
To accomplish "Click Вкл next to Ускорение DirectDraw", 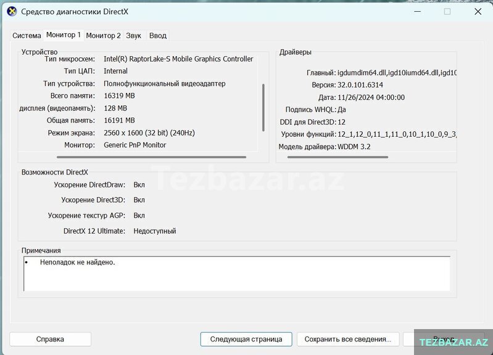I will point(139,185).
